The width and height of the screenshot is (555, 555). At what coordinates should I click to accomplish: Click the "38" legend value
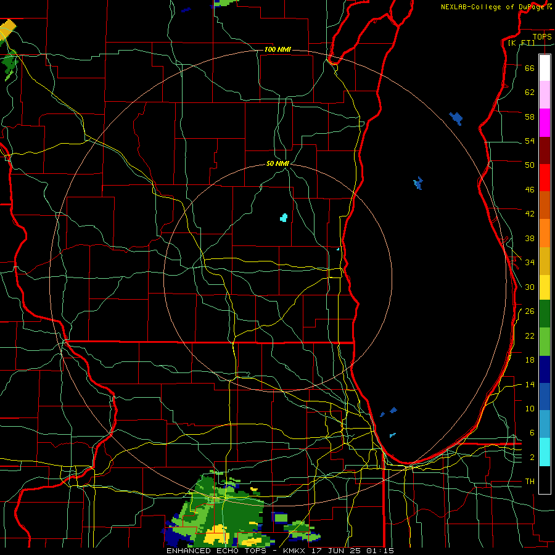(530, 238)
